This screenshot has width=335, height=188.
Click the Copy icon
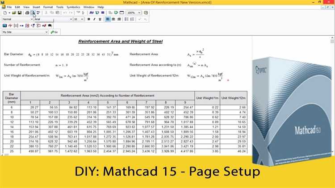(x=52, y=13)
